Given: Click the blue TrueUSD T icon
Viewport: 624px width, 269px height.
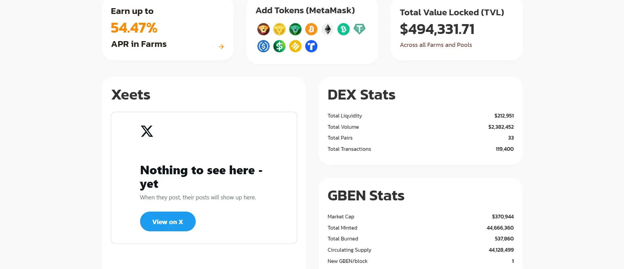Looking at the screenshot, I should click(311, 46).
